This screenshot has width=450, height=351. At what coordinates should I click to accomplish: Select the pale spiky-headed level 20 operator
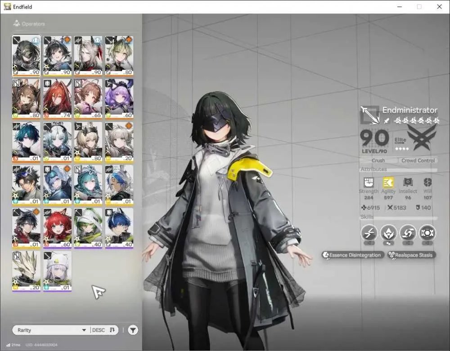coord(26,271)
